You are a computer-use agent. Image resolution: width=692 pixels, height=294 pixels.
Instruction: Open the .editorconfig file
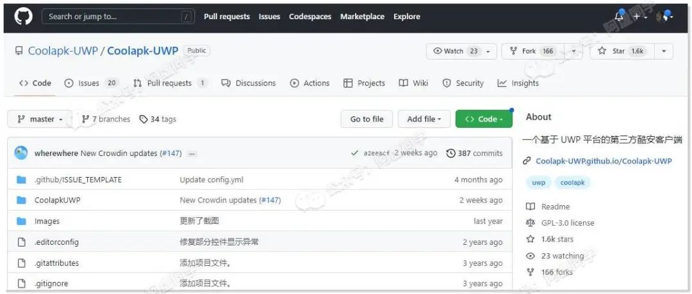[x=56, y=242]
